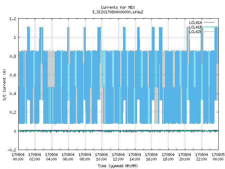This screenshot has height=169, width=225.
Task: Click the blue LCL42B legend line sample
Action: 209,31
